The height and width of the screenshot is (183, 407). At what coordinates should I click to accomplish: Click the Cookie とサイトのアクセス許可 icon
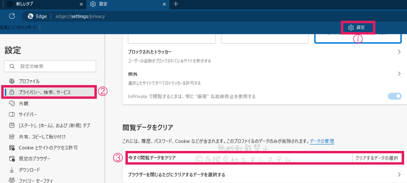12,148
